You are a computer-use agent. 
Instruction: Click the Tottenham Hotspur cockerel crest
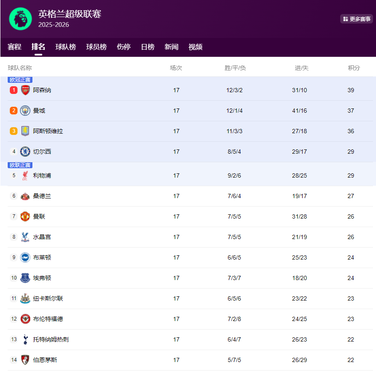[25, 339]
